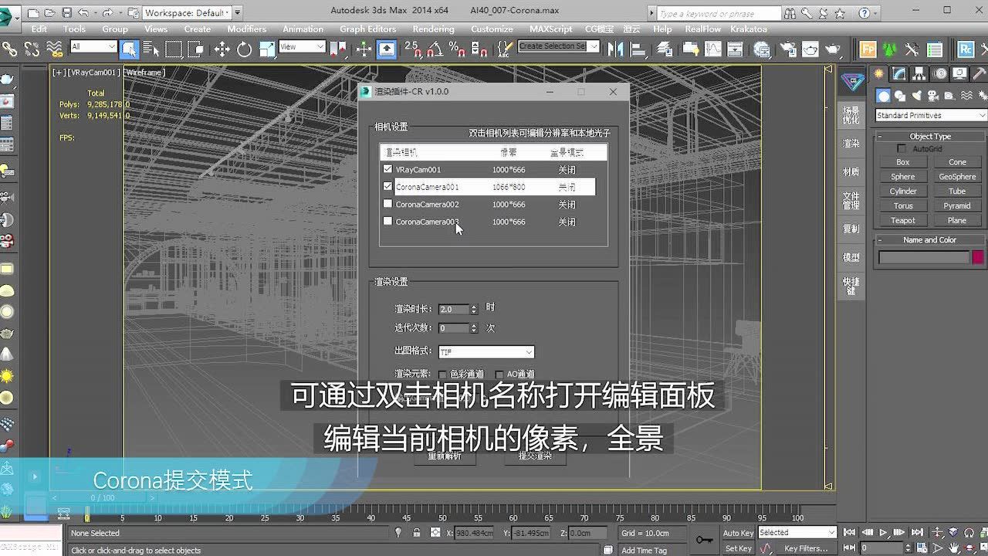The width and height of the screenshot is (988, 556).
Task: Toggle Percent Snap tool
Action: pyautogui.click(x=457, y=49)
